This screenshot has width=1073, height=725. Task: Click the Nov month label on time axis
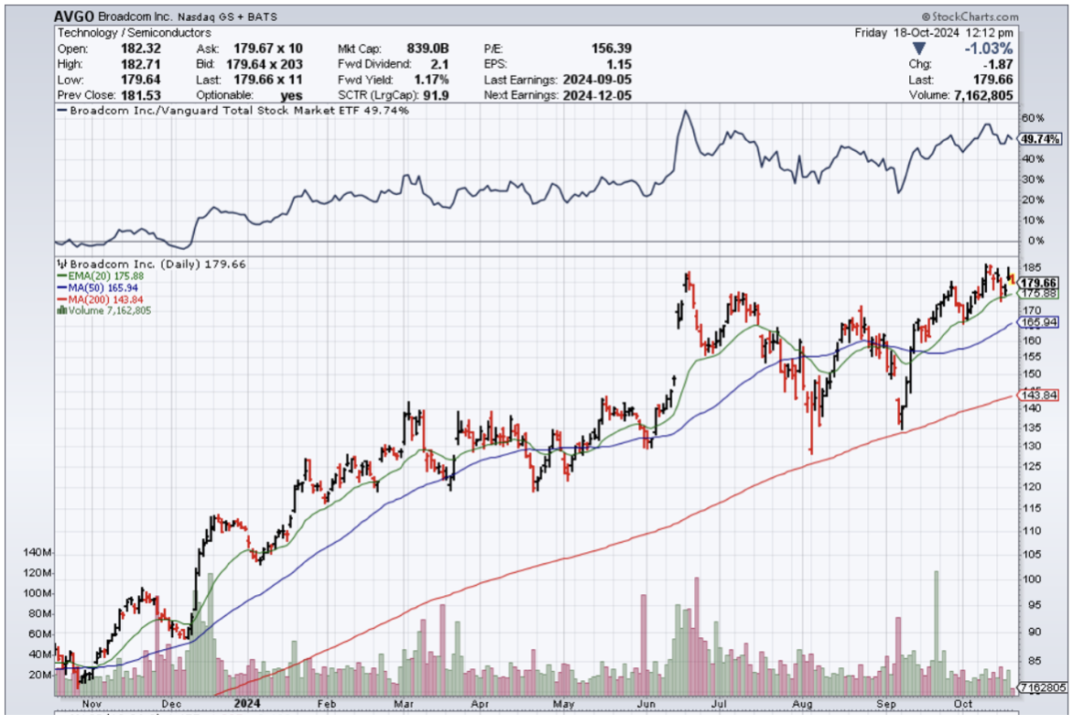(92, 704)
